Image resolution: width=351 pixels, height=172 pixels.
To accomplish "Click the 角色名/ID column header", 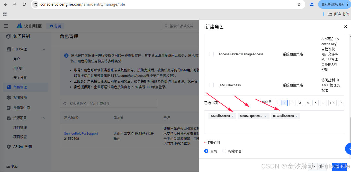I will [x=71, y=117].
